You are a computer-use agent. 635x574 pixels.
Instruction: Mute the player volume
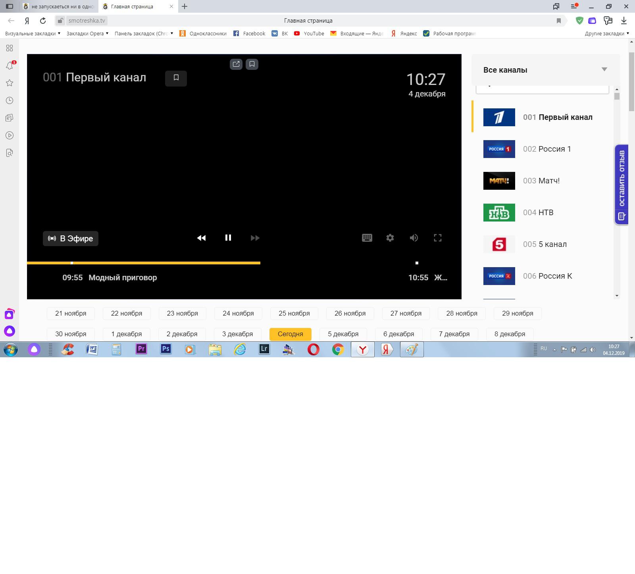click(414, 238)
